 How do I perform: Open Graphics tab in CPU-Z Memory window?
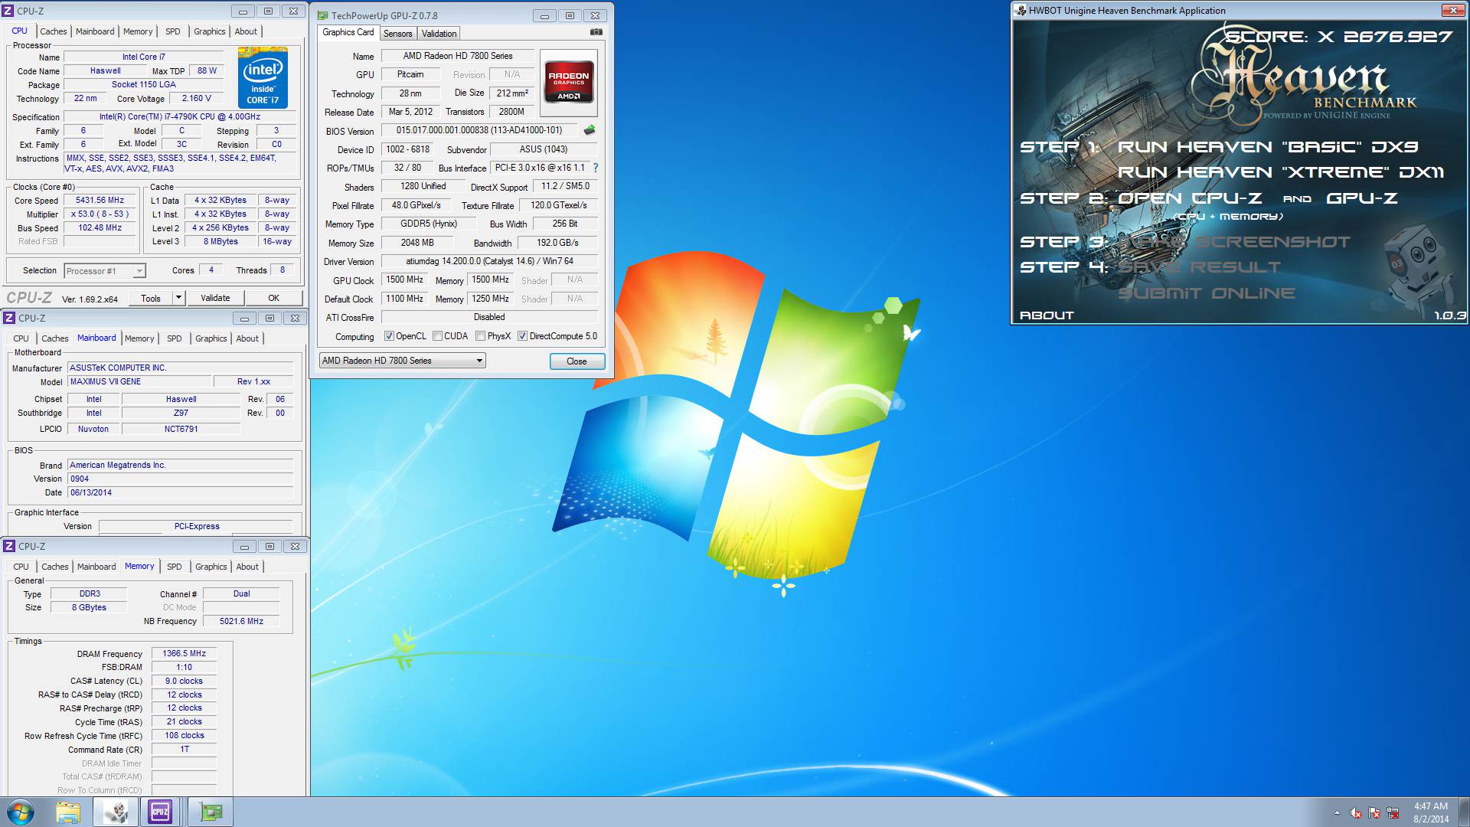(211, 567)
